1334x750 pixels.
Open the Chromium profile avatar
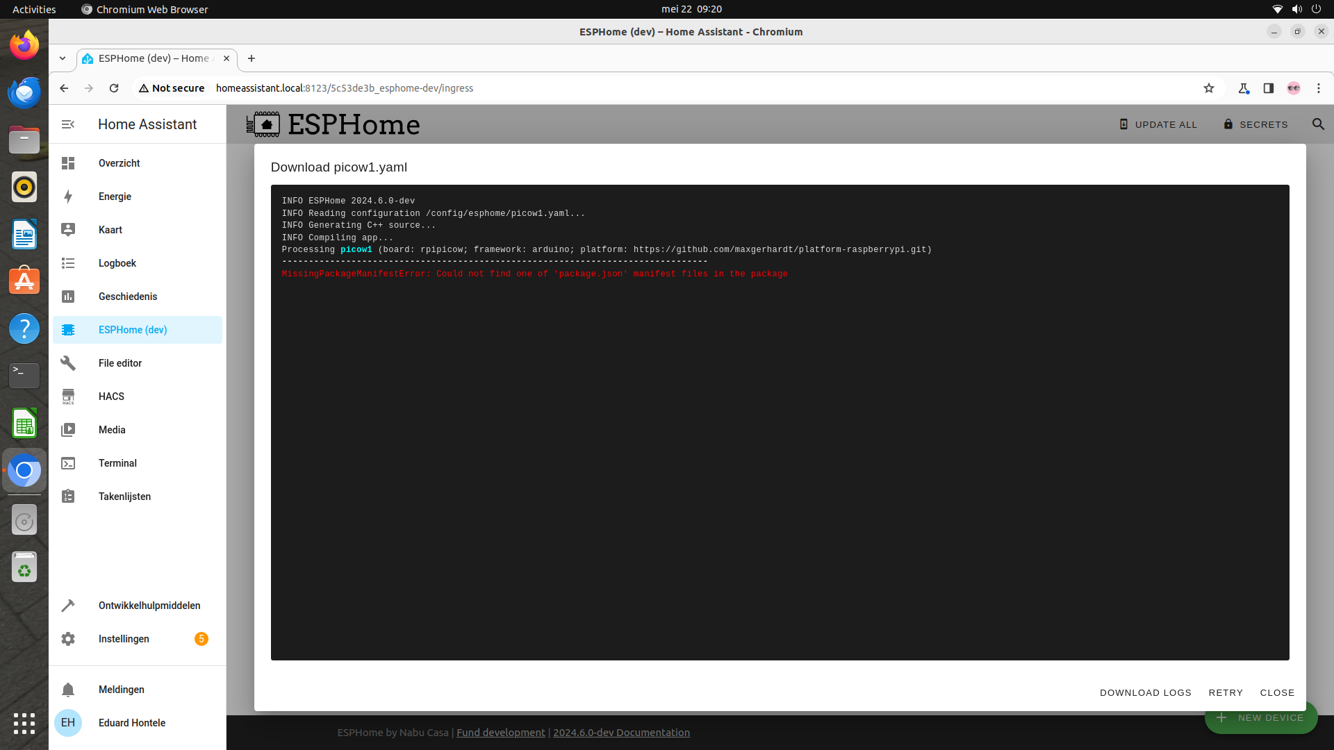[x=1294, y=88]
